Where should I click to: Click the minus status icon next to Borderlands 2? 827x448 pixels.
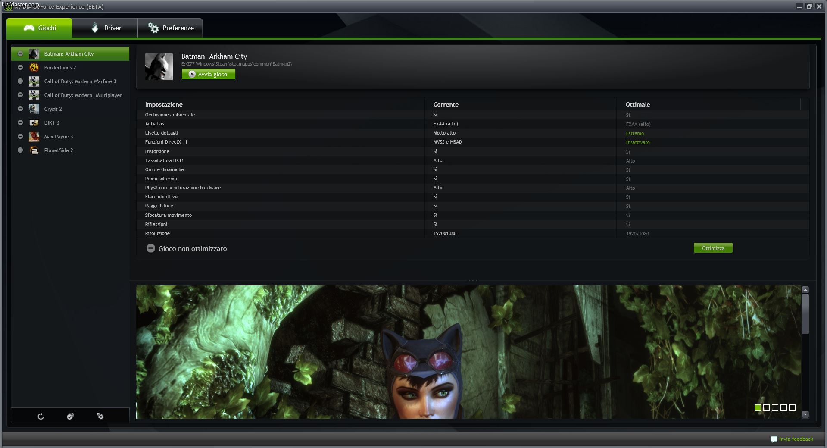point(20,68)
